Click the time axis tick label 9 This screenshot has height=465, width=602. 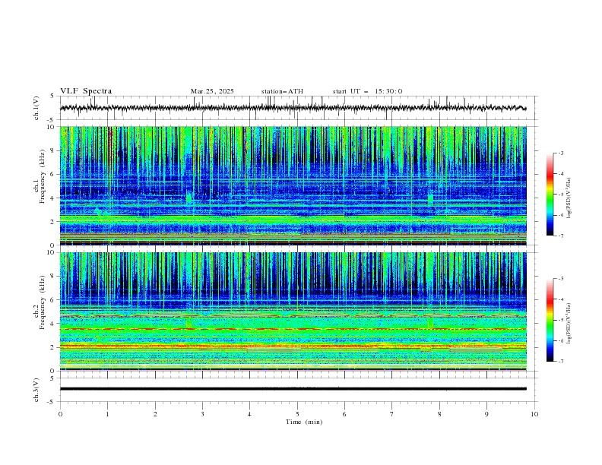(486, 414)
